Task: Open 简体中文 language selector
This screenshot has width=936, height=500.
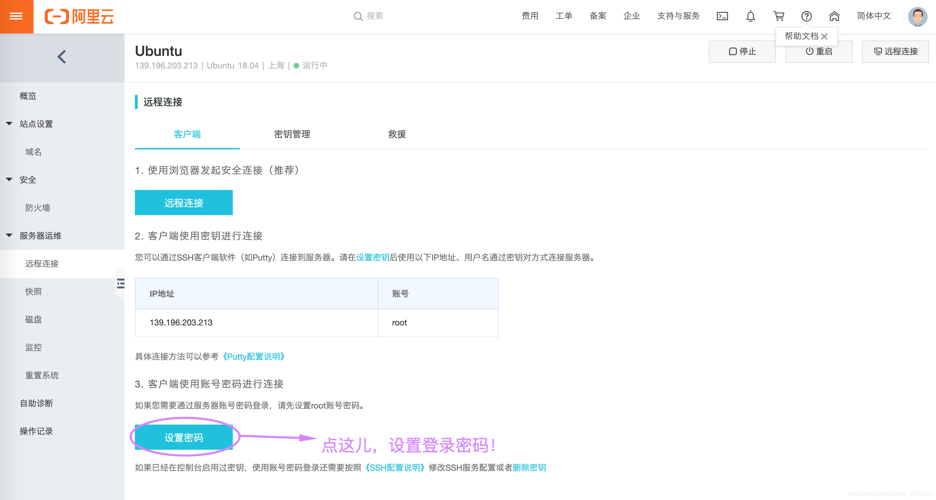Action: [873, 16]
